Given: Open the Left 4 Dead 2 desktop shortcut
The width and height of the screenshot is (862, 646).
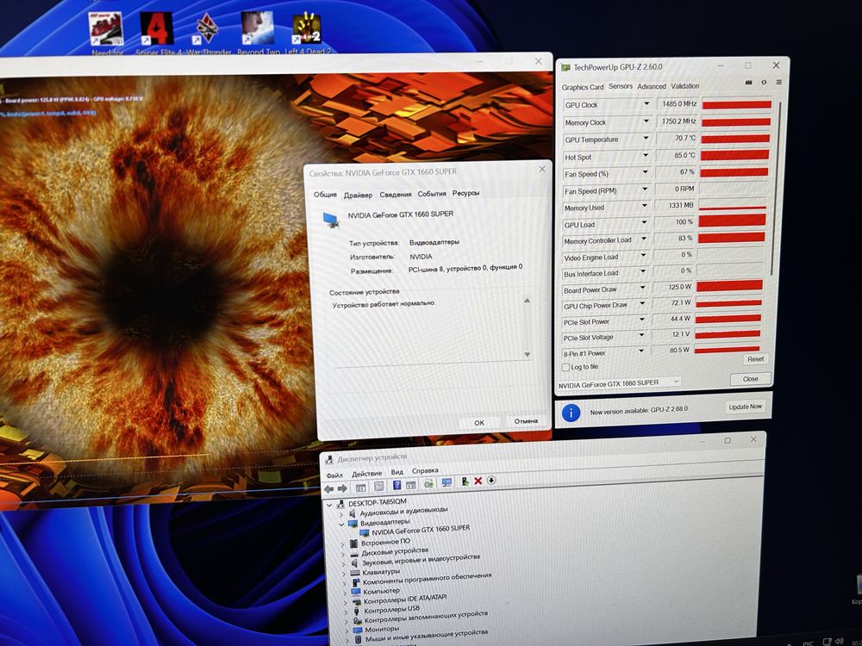Looking at the screenshot, I should coord(308,33).
